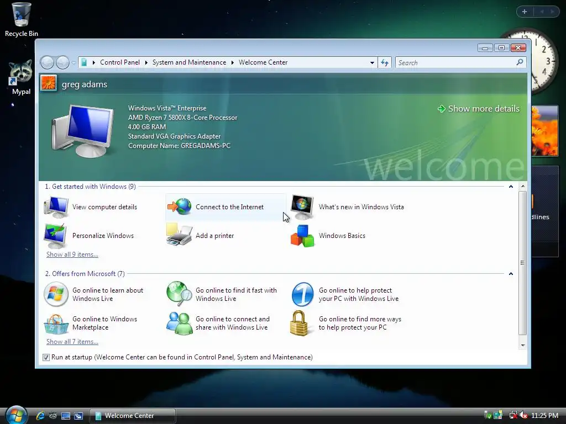The width and height of the screenshot is (566, 424).
Task: Open recent pages dropdown next to Forward
Action: pos(74,63)
